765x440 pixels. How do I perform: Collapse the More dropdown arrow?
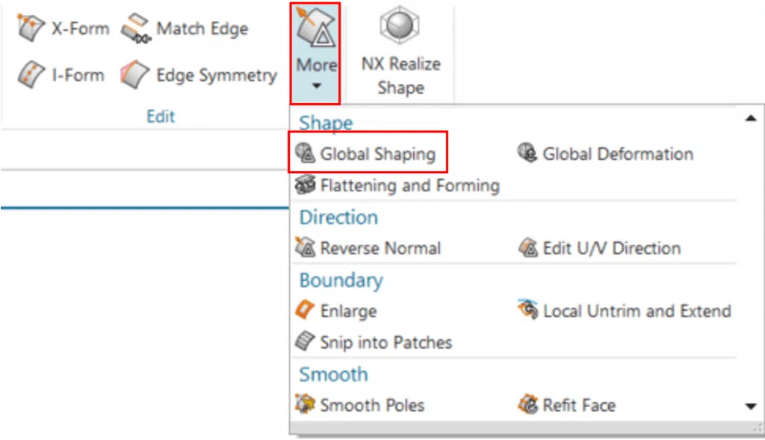317,87
